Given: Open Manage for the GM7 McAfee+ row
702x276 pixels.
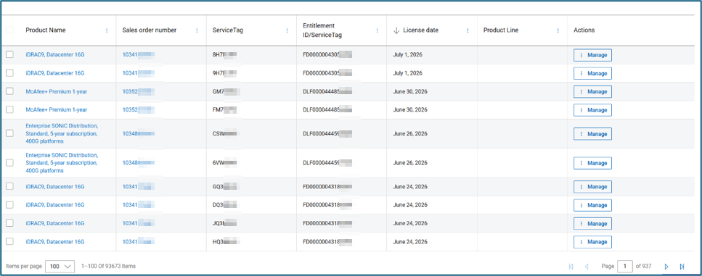Looking at the screenshot, I should pos(593,91).
